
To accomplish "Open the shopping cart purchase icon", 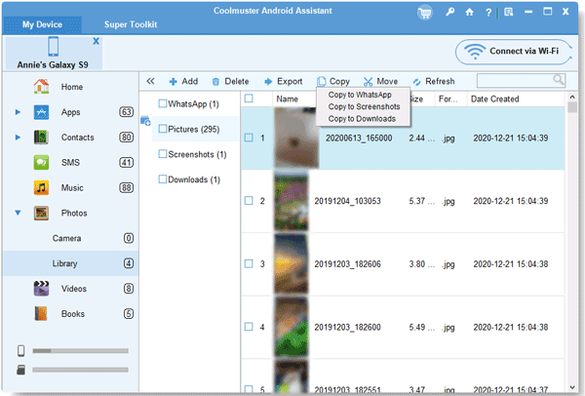I will click(x=424, y=13).
